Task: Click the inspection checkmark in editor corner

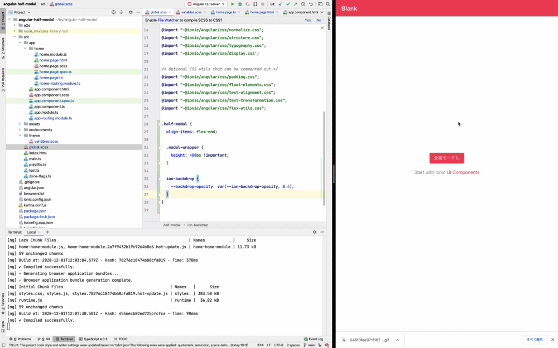Action: [x=322, y=28]
